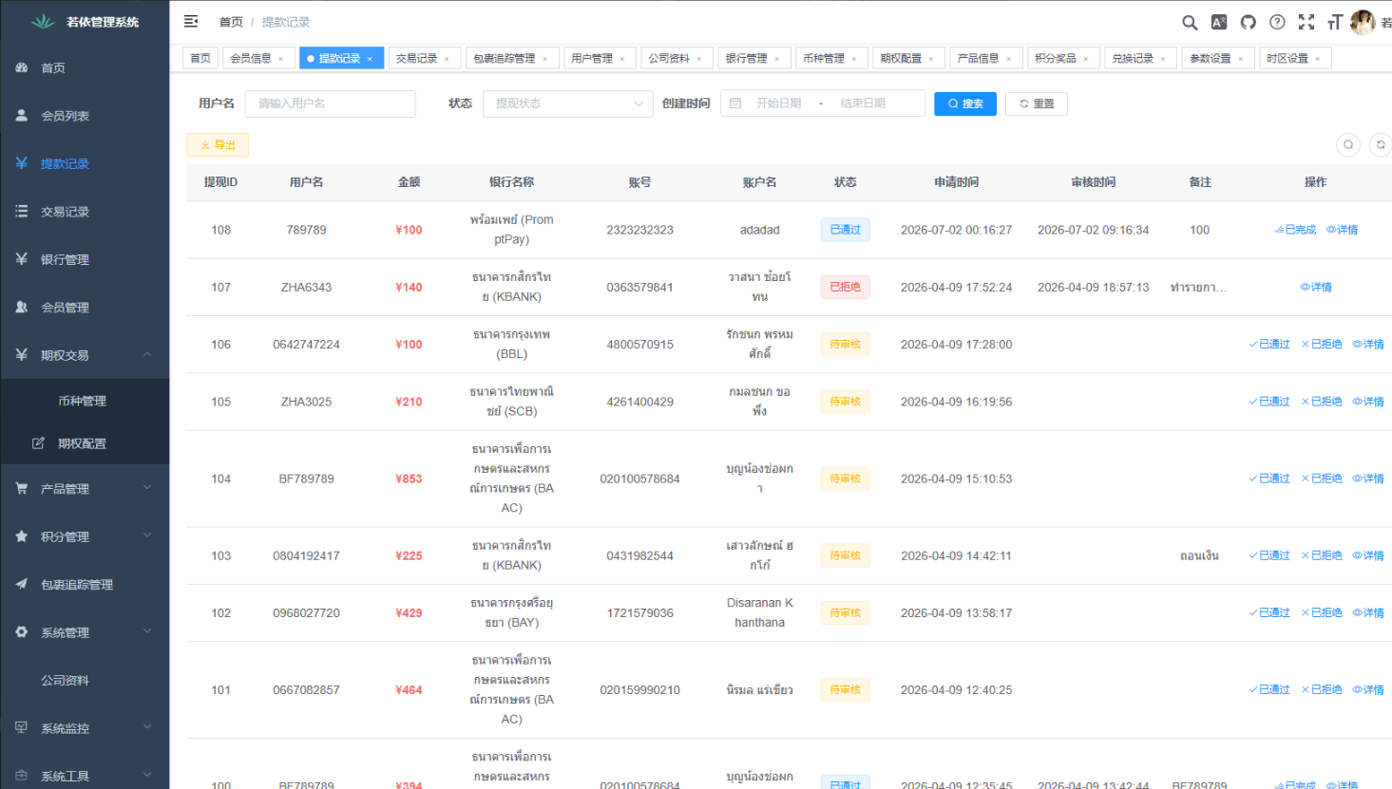Click the 结束日期 end date field
This screenshot has height=789, width=1392.
coord(863,103)
